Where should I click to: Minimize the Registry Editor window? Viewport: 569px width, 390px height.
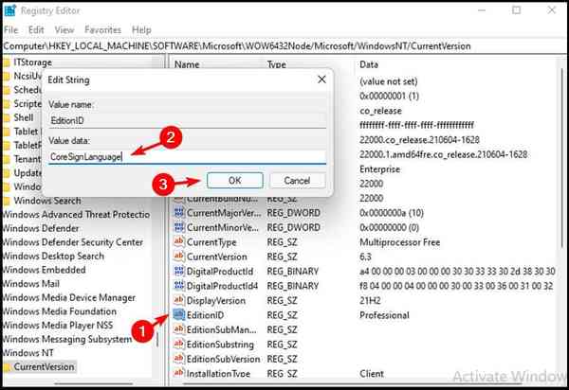tap(482, 10)
